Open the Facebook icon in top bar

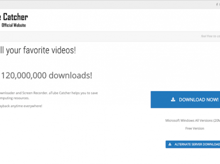[x=217, y=5]
